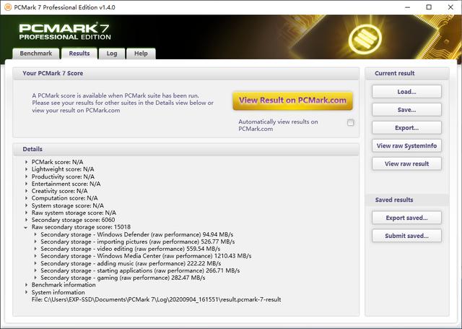
Task: Select 'Raw secondary storage score: 15018' text
Action: point(81,227)
